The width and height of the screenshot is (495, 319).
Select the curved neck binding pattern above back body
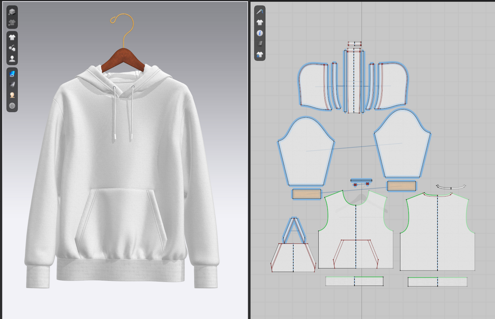(452, 187)
